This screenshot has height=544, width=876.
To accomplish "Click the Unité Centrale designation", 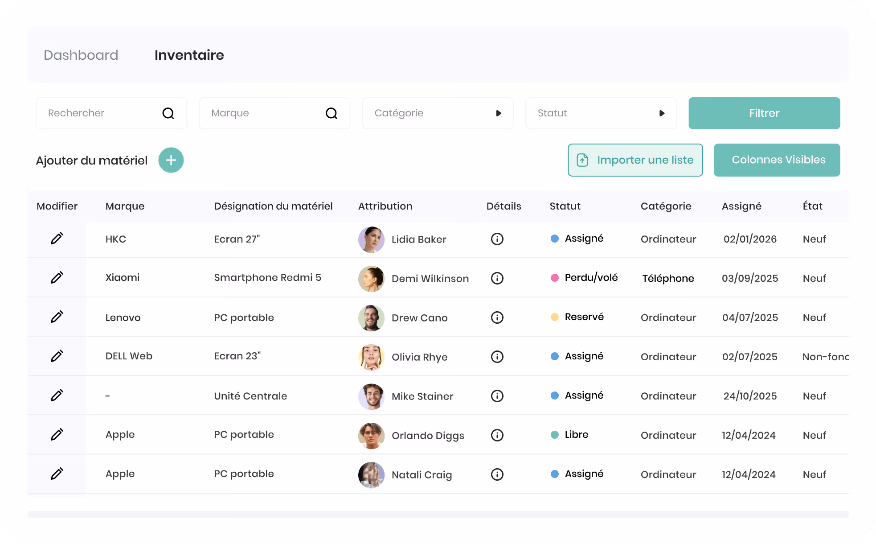I will 250,396.
